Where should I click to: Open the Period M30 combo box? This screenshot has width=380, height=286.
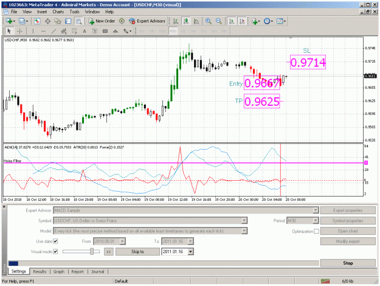click(302, 221)
